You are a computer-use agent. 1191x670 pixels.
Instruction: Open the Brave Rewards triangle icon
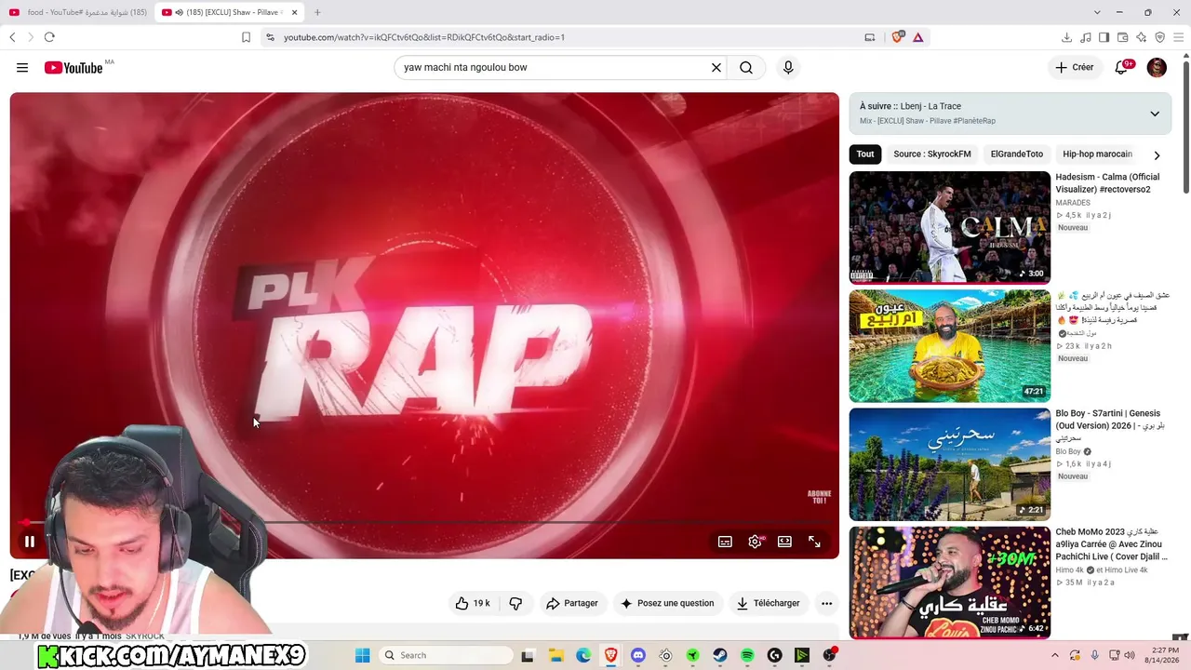tap(917, 37)
